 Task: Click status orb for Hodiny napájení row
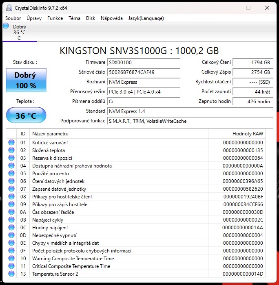click(x=11, y=228)
